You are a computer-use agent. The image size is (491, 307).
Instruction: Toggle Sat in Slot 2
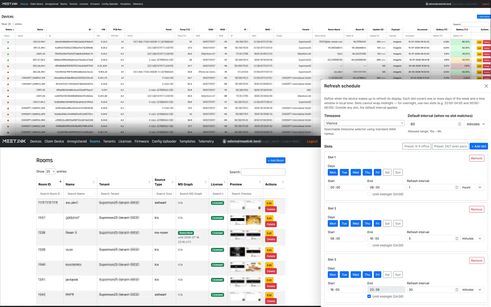(x=387, y=224)
